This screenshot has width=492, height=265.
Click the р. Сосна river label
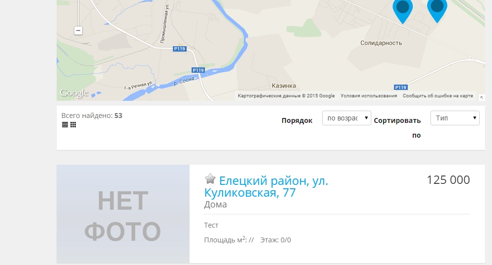click(x=184, y=82)
